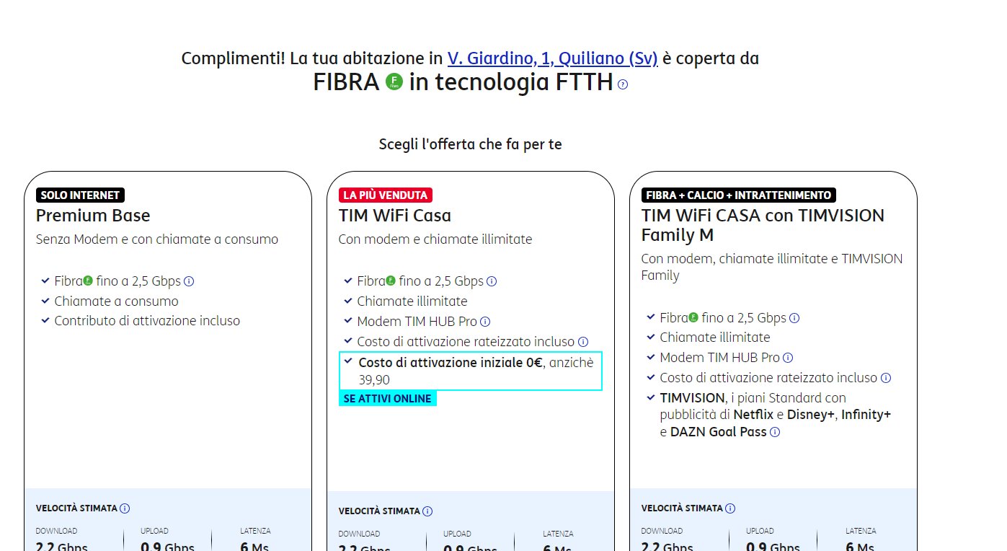
Task: Open fibra speed info in Premium Base card
Action: pos(189,281)
